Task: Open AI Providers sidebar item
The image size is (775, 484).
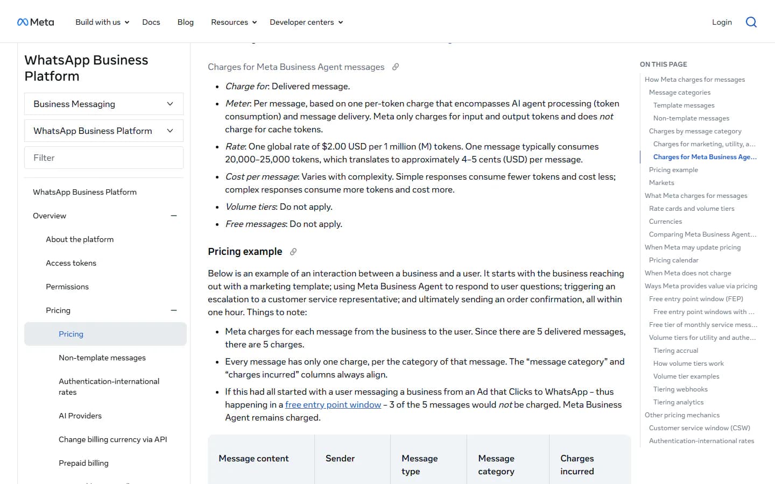Action: coord(80,416)
